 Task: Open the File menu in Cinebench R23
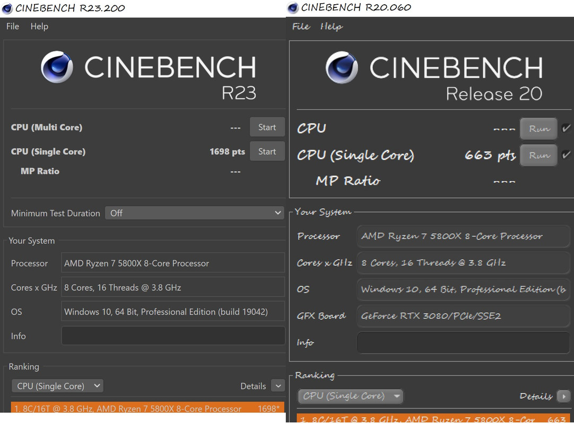click(x=13, y=26)
